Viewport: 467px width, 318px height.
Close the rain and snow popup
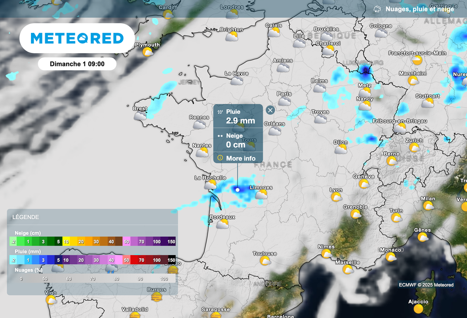click(x=270, y=110)
